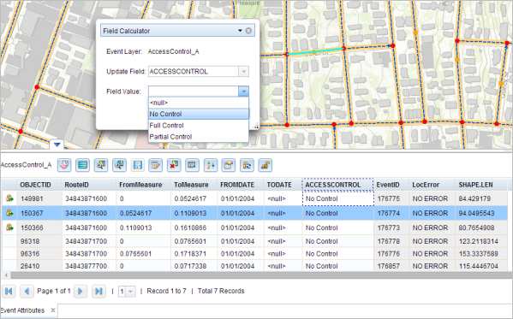Click the refresh locks icon

[x=247, y=165]
